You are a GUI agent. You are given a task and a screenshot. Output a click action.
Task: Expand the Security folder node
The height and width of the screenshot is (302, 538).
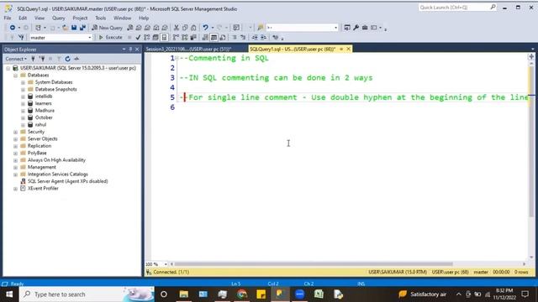[x=15, y=132]
